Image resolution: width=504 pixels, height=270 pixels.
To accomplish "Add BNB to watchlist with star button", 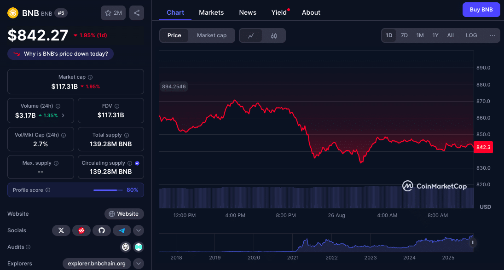I will (113, 13).
